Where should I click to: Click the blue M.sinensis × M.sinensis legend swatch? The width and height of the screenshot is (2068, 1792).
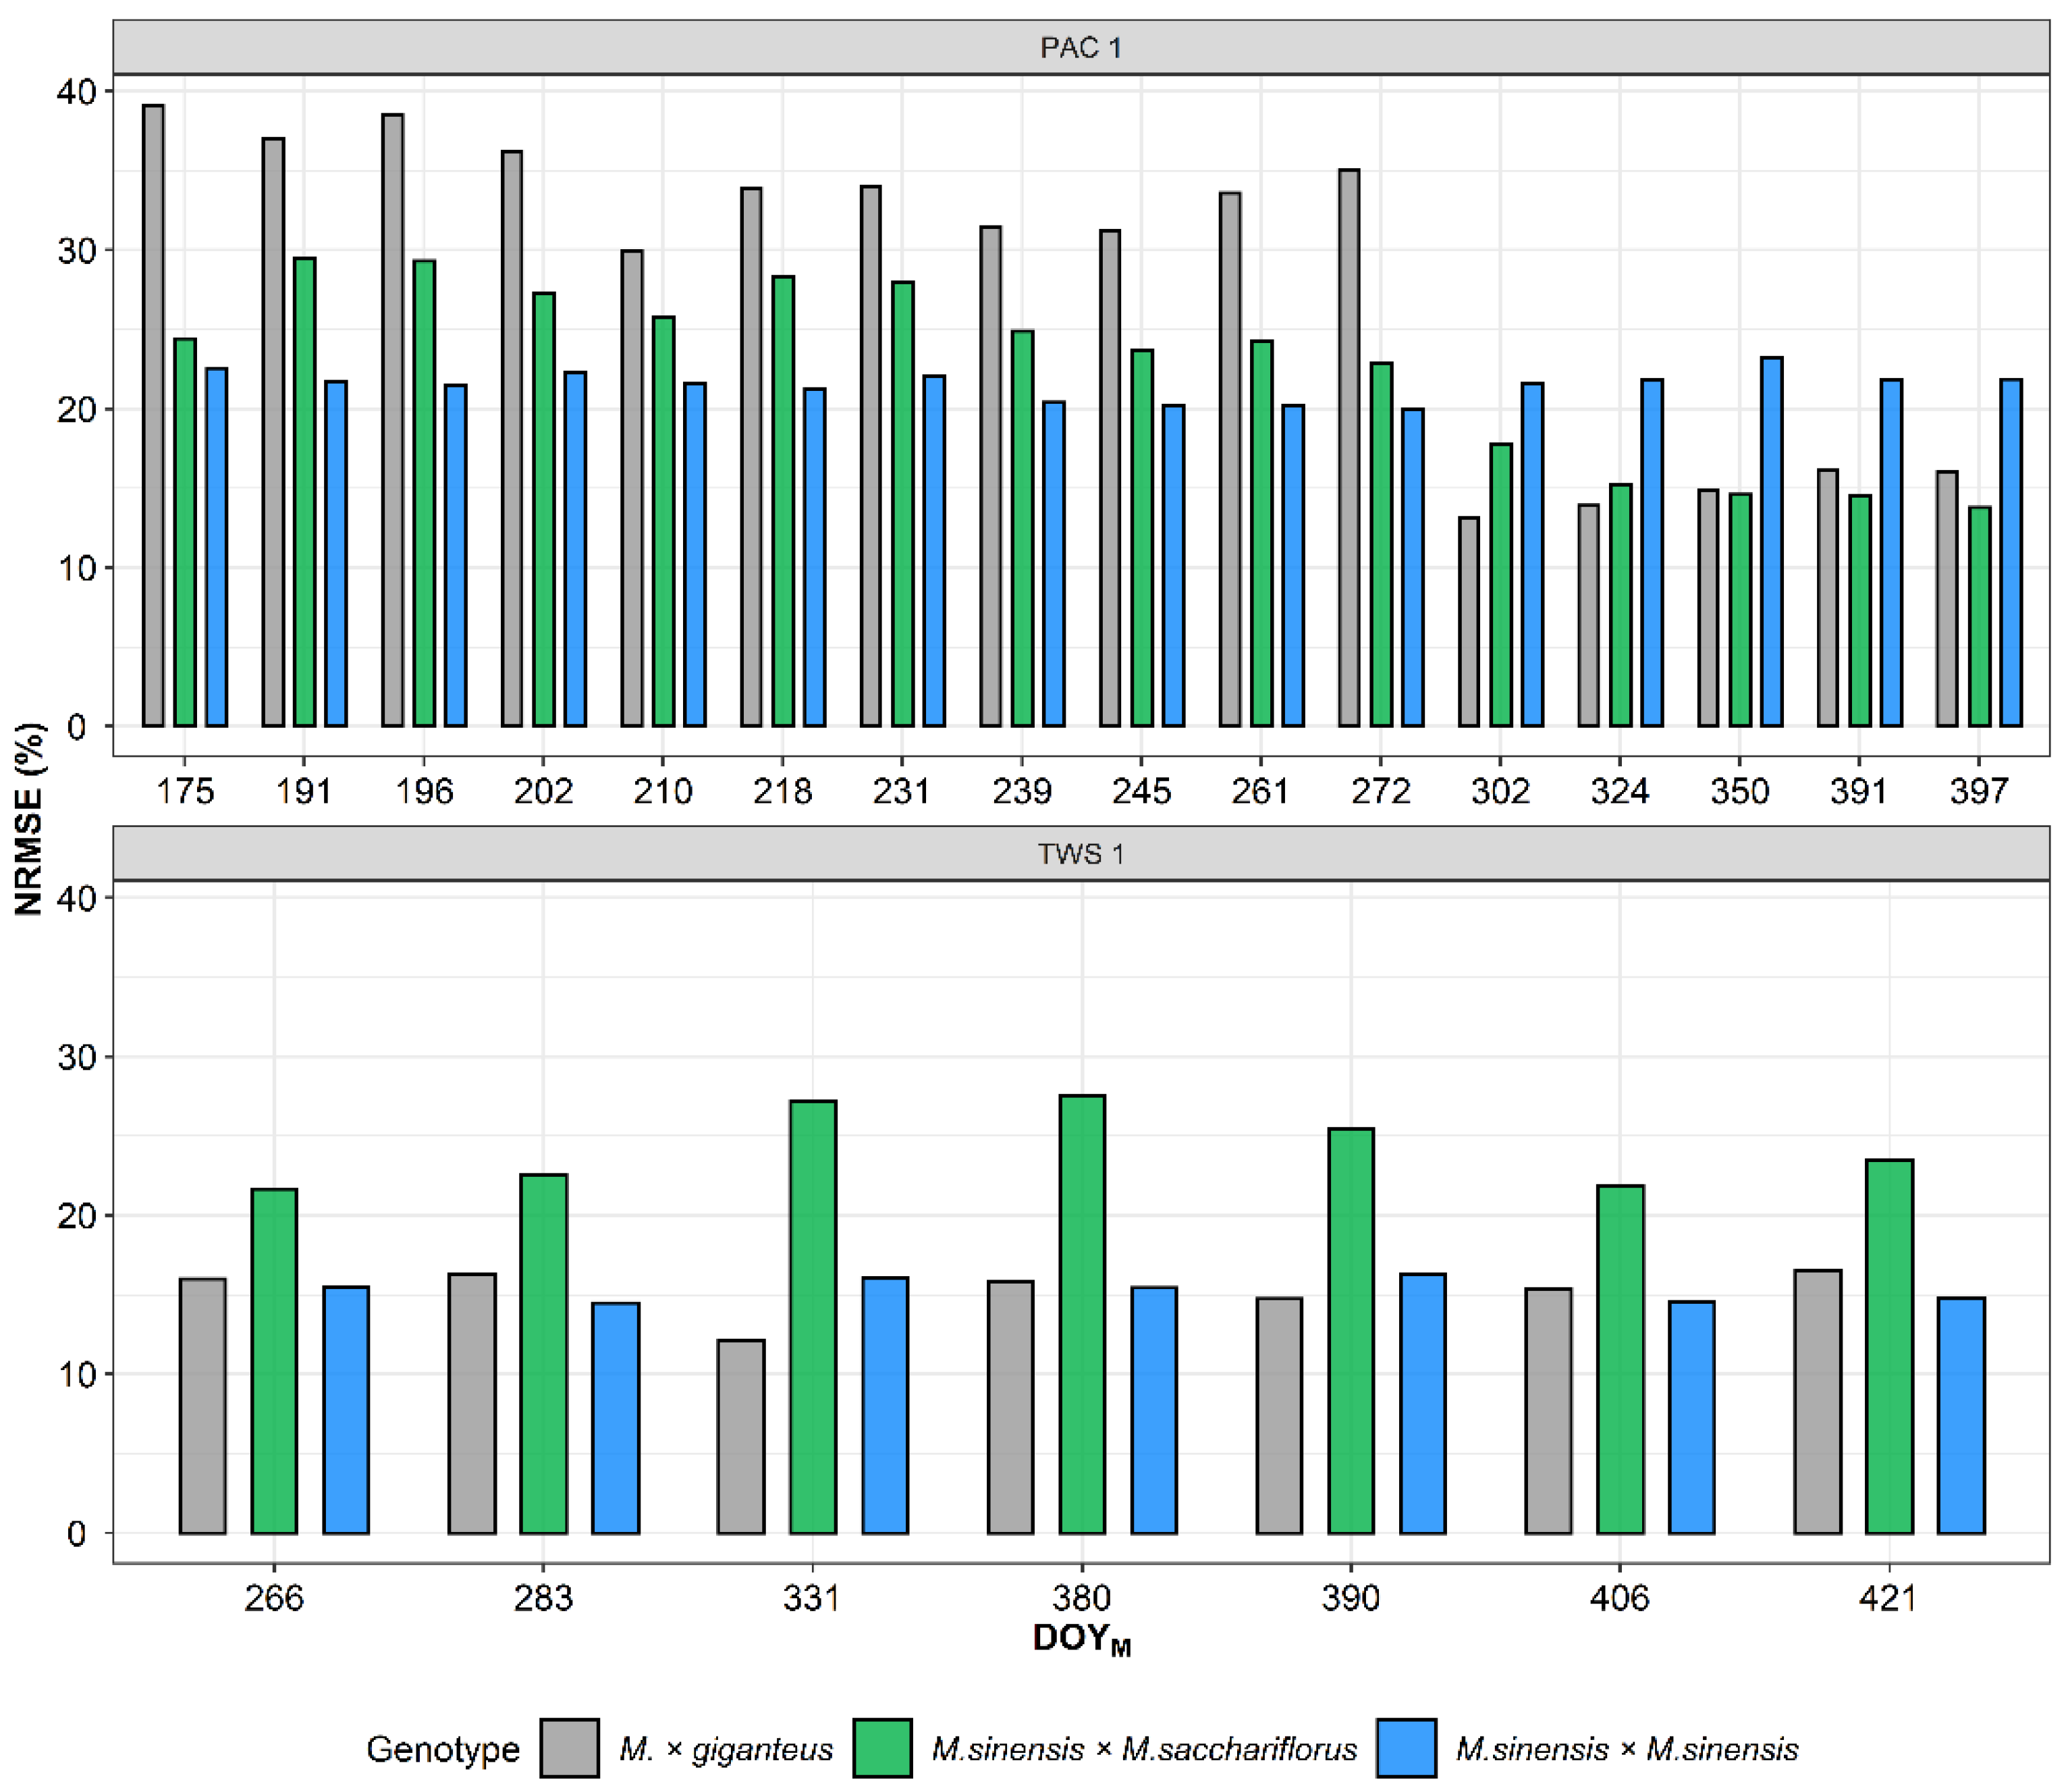(1407, 1748)
